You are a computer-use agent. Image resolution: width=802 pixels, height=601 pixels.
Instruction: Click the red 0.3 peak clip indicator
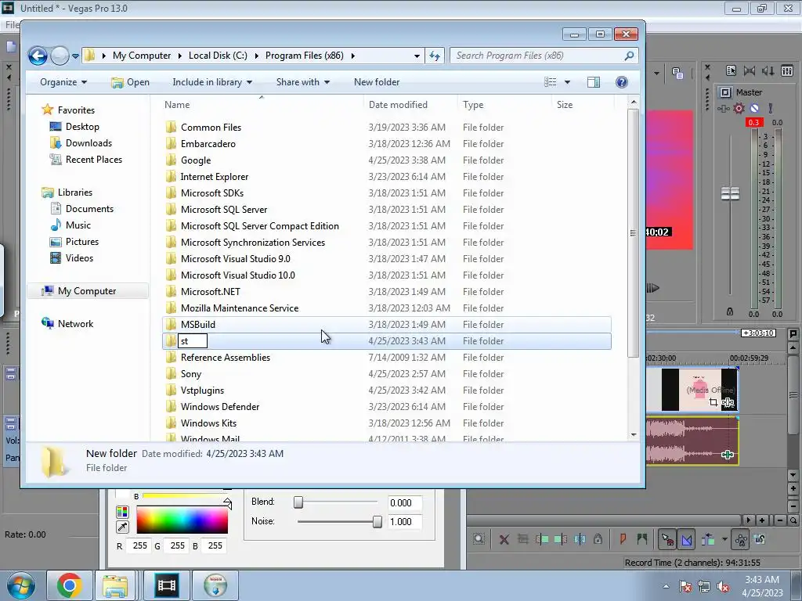tap(754, 122)
